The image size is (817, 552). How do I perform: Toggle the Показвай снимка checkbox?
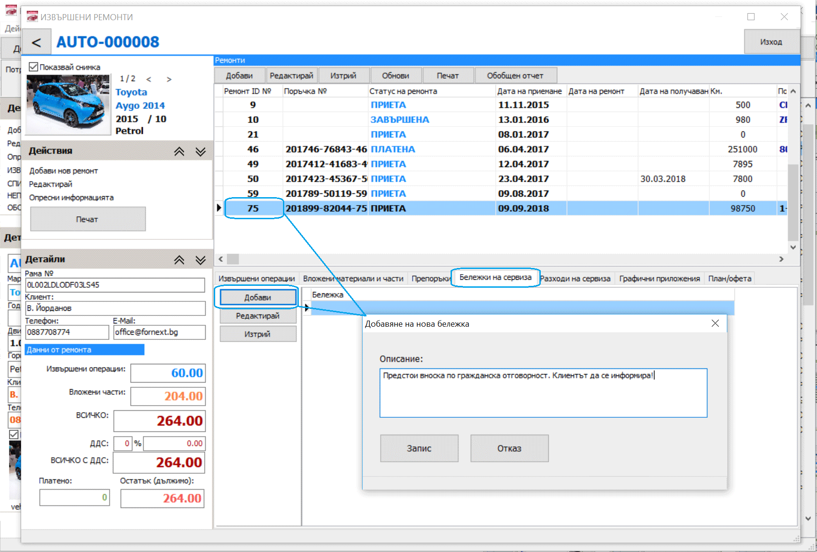tap(33, 67)
